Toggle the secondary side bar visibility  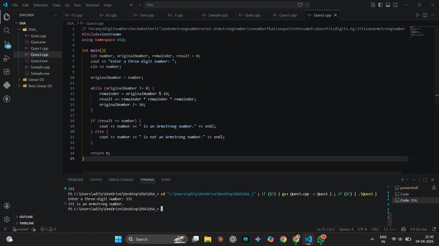point(395,5)
